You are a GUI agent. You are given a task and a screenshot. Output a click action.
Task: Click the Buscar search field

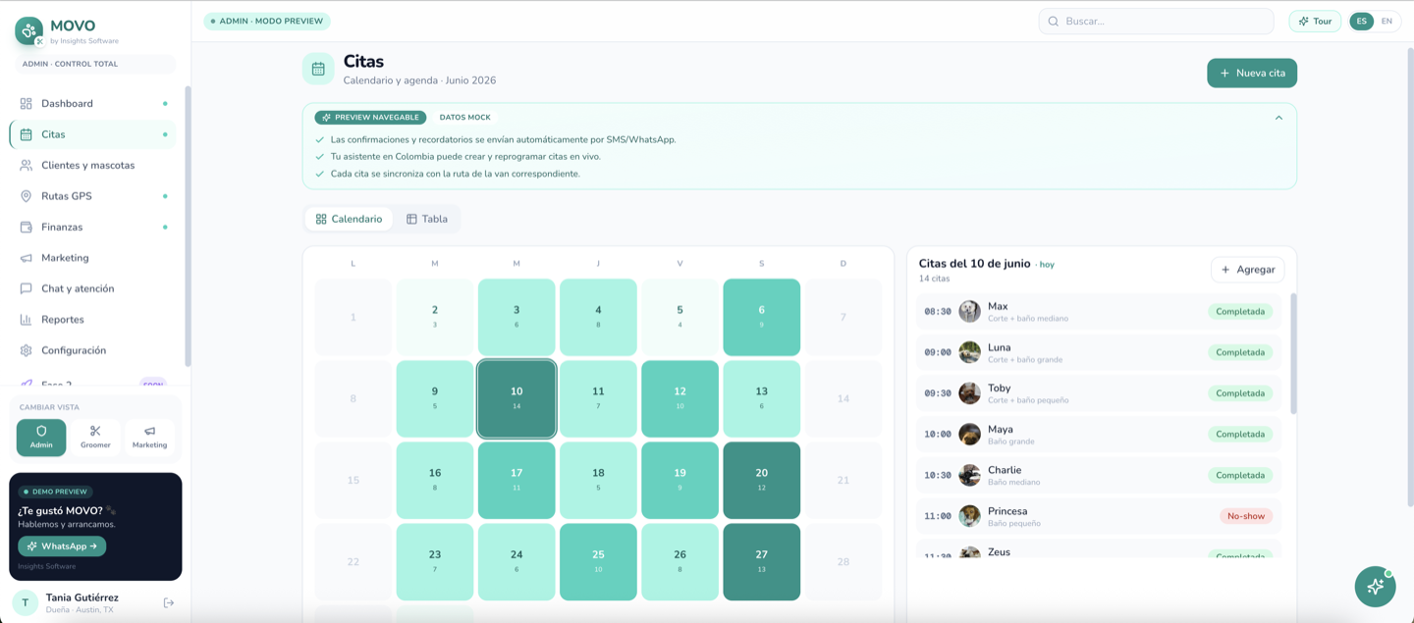[x=1156, y=21]
